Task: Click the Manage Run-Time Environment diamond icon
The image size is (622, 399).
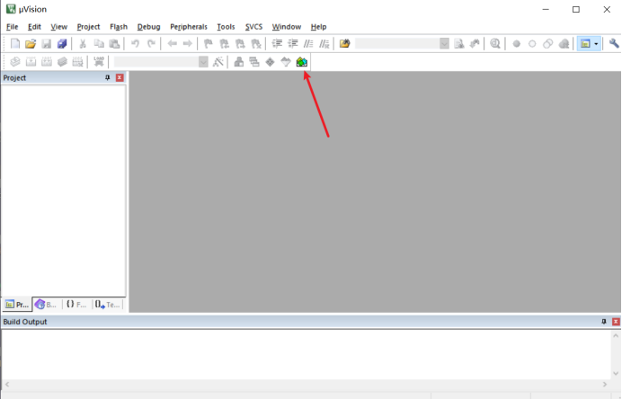Action: pos(271,62)
